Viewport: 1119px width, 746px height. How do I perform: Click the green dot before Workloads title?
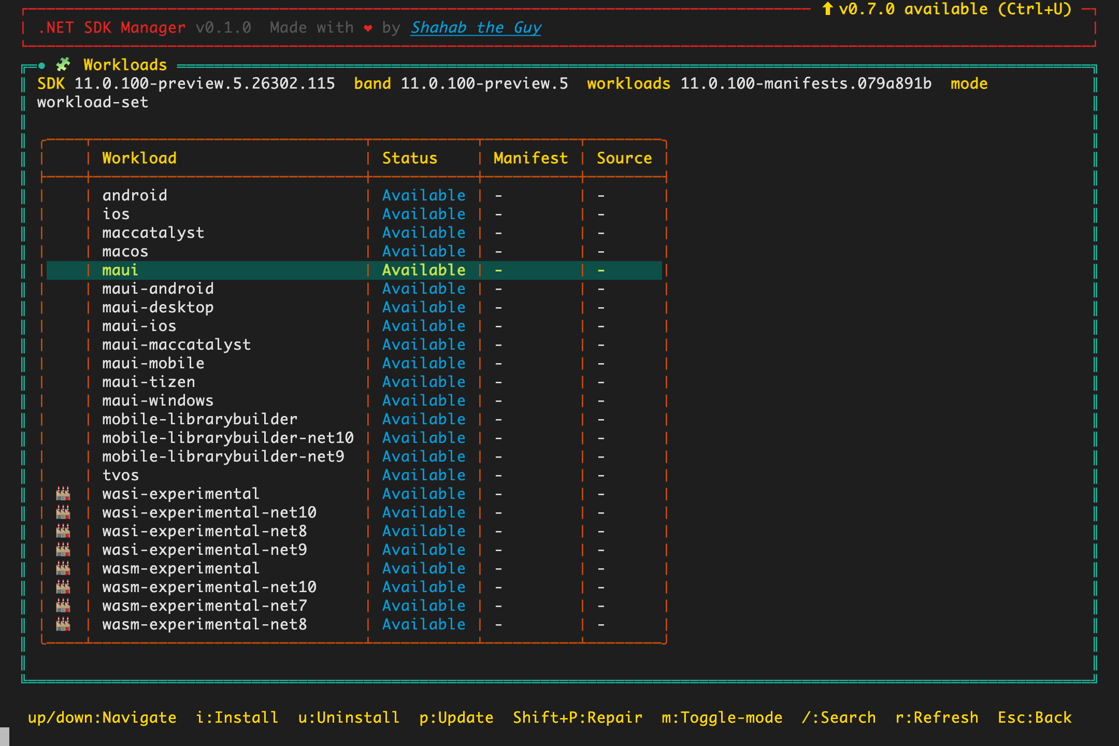click(41, 65)
